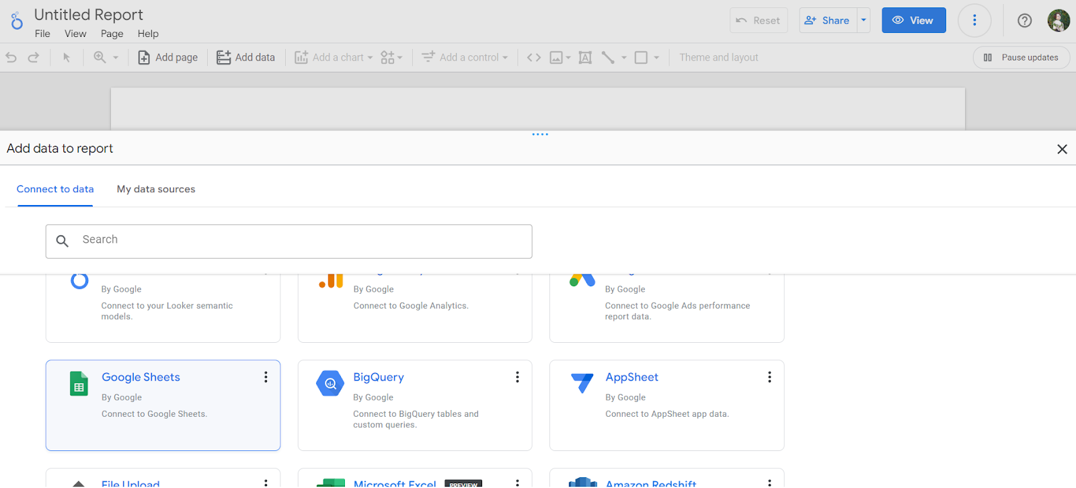Click the URL embed code icon
The width and height of the screenshot is (1076, 488).
click(534, 58)
